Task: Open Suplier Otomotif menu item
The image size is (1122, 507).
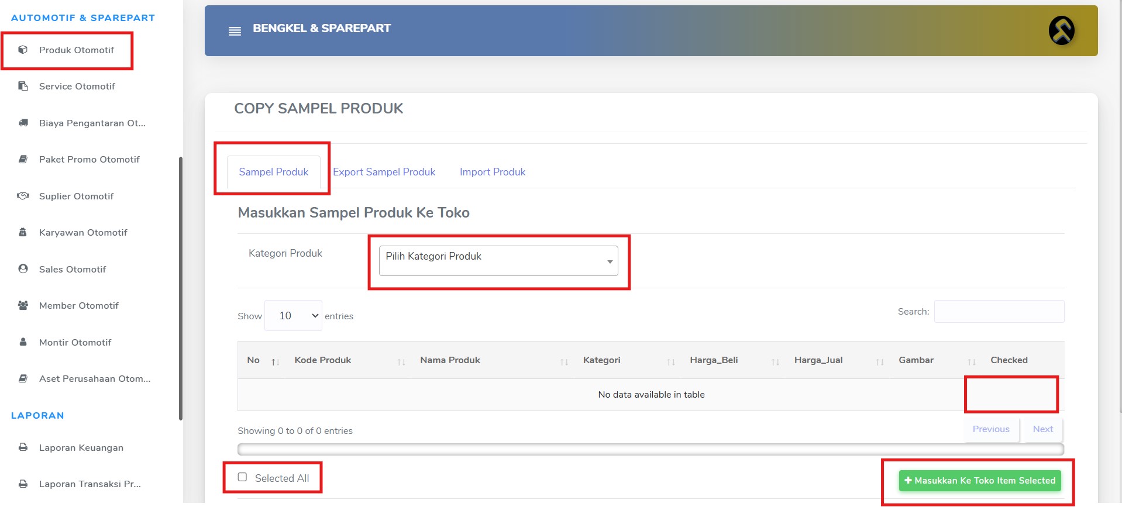Action: click(x=76, y=196)
